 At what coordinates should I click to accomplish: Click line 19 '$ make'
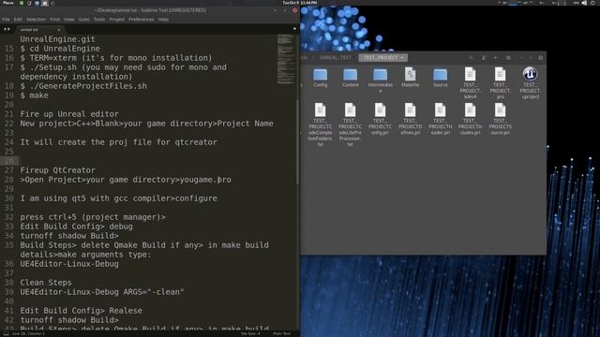click(35, 95)
